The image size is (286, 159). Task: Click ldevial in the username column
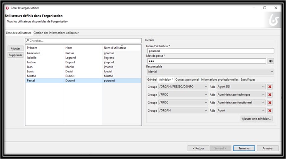coord(108,71)
